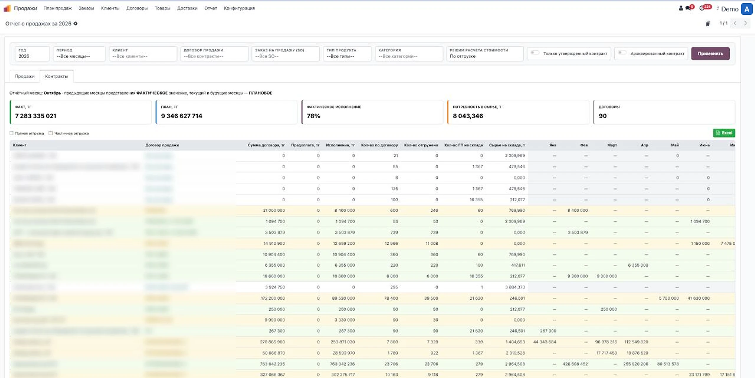Open the Доставки menu

click(x=187, y=8)
